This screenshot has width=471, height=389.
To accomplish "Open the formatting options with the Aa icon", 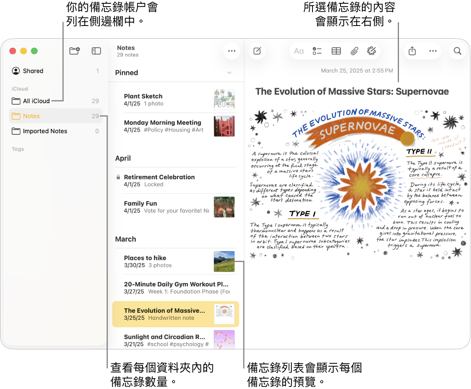I will coord(298,51).
